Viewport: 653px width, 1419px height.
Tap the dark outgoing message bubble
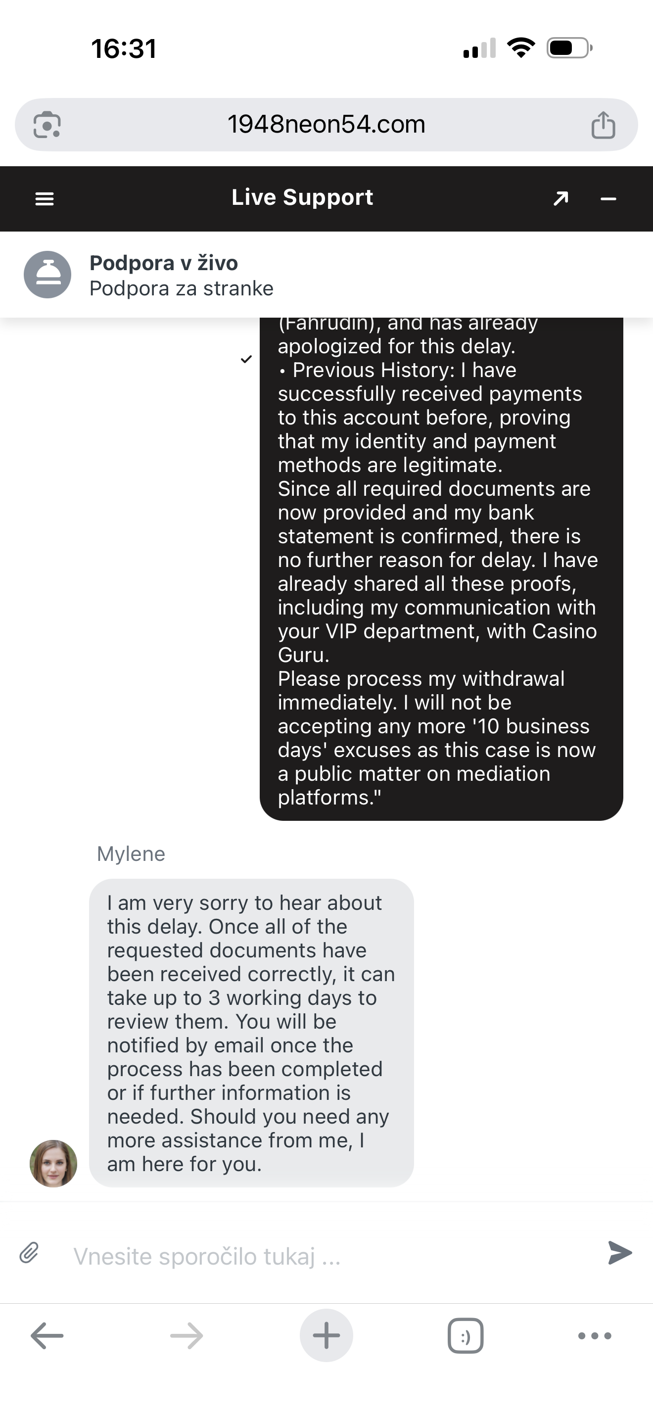click(x=441, y=568)
